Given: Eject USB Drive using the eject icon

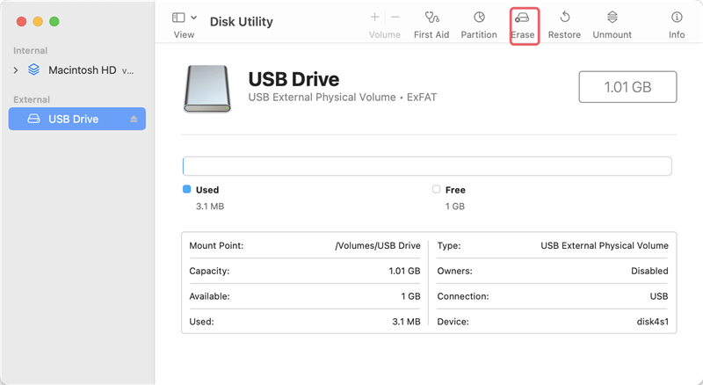Looking at the screenshot, I should (x=134, y=119).
